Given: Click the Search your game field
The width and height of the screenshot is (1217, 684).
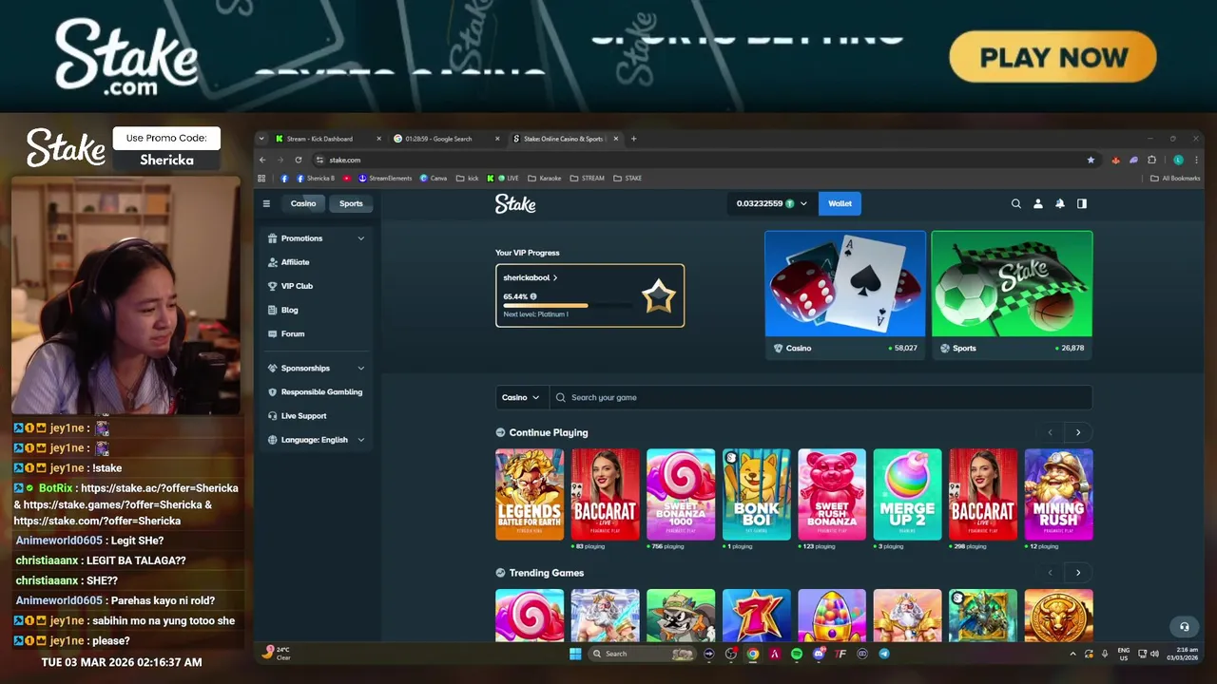Looking at the screenshot, I should [821, 397].
